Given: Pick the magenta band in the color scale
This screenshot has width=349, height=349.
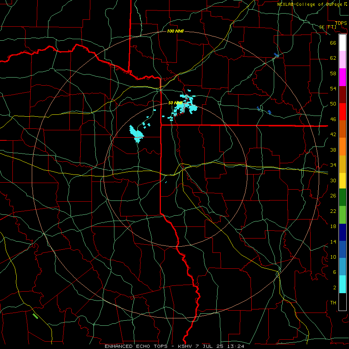Looking at the screenshot, I should [342, 77].
